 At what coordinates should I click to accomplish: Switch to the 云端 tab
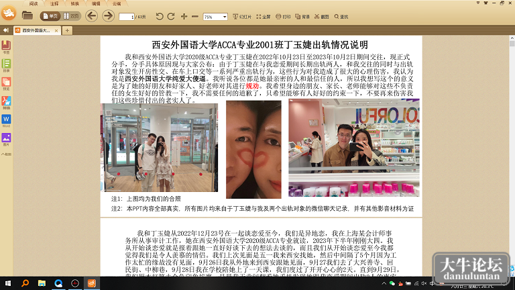[x=117, y=3]
